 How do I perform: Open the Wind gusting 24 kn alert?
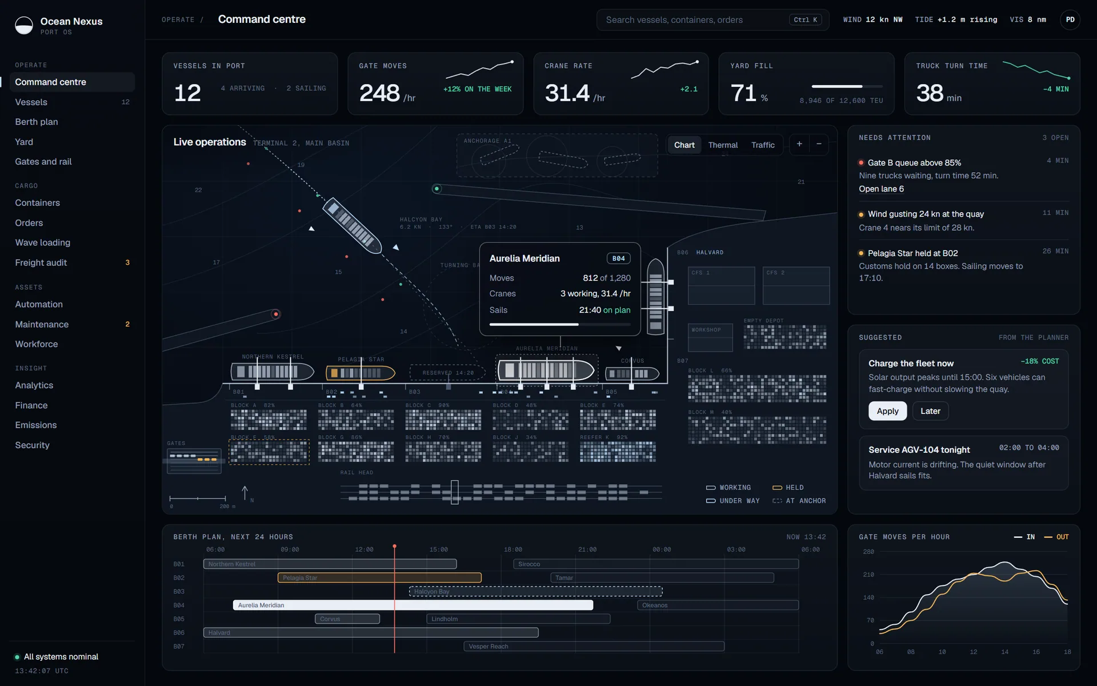pyautogui.click(x=963, y=221)
